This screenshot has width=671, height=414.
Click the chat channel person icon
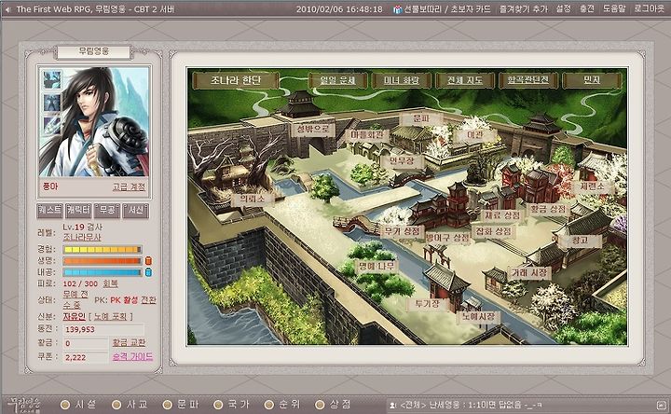point(393,405)
